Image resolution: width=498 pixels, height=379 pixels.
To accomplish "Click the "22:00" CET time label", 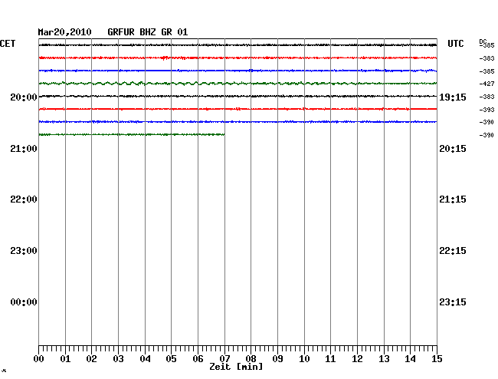I will (x=24, y=199).
